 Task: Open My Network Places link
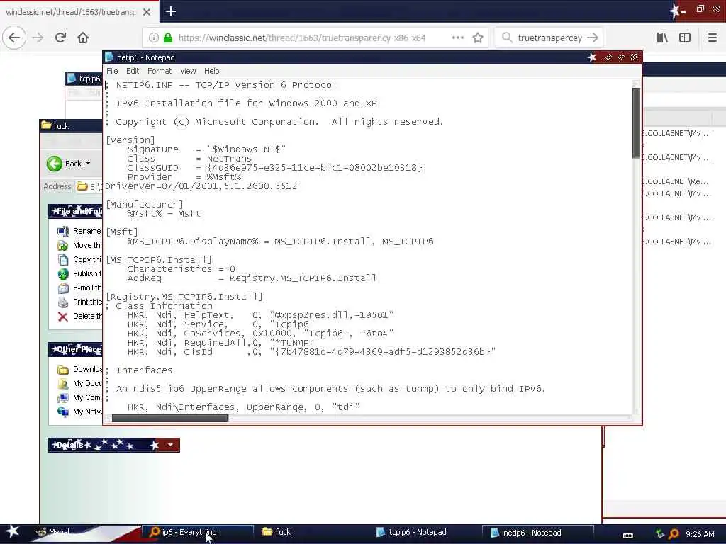[79, 412]
